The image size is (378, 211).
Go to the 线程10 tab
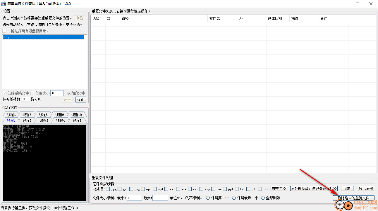pos(77,115)
